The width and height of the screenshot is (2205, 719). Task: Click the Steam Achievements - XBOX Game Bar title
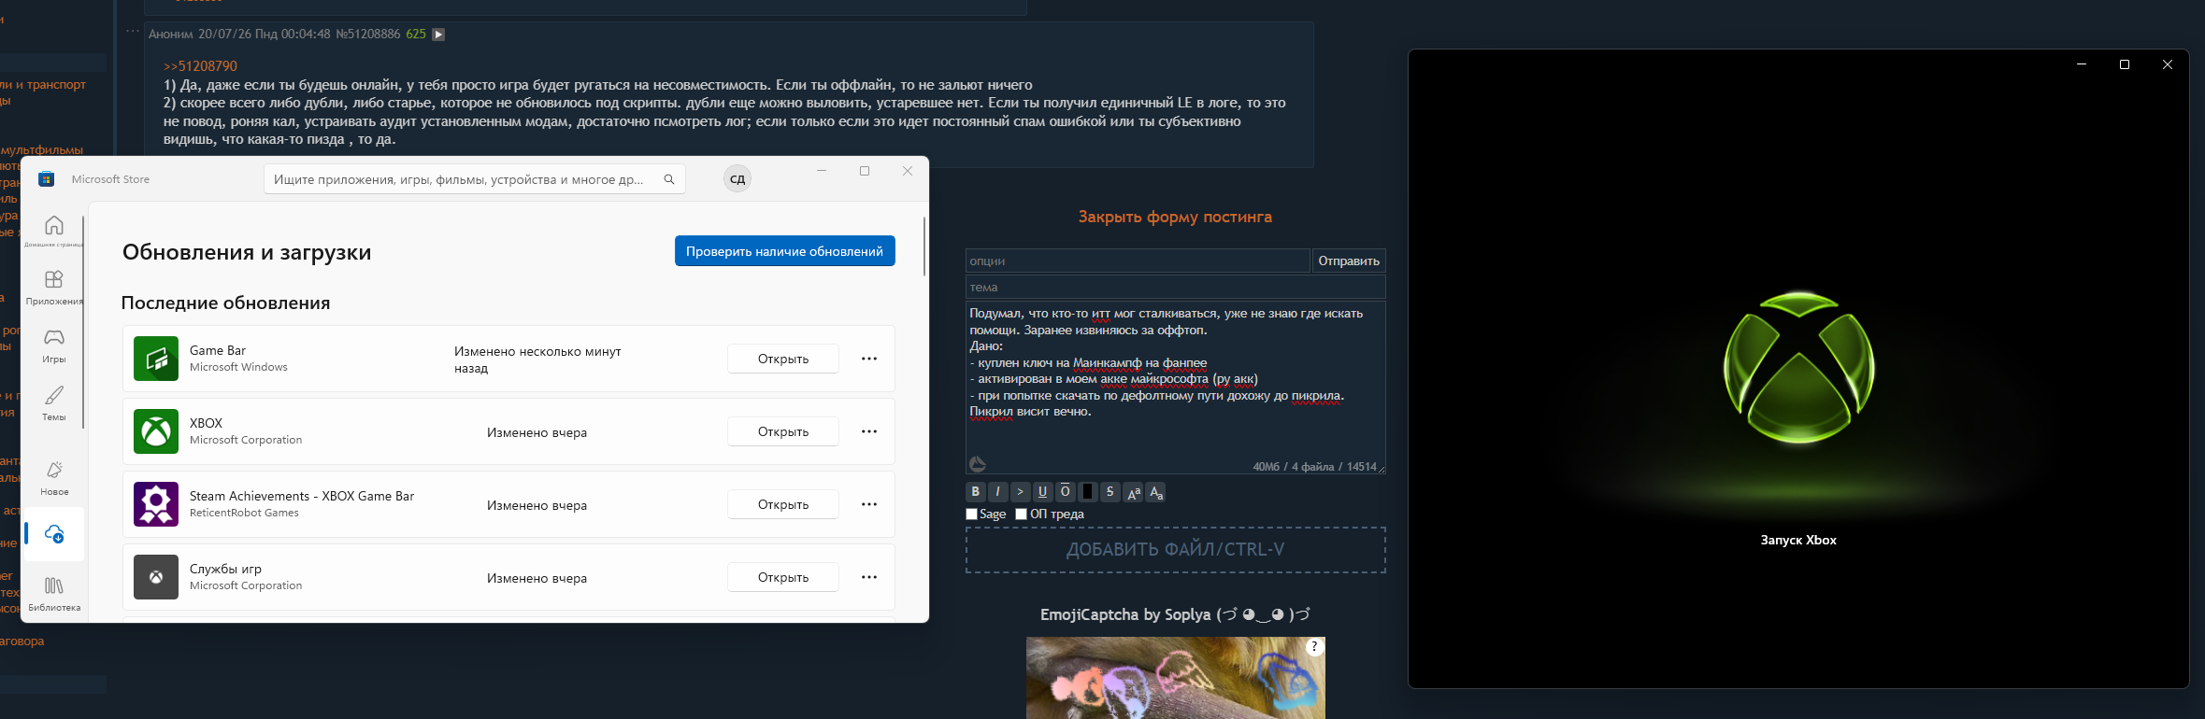tap(302, 496)
